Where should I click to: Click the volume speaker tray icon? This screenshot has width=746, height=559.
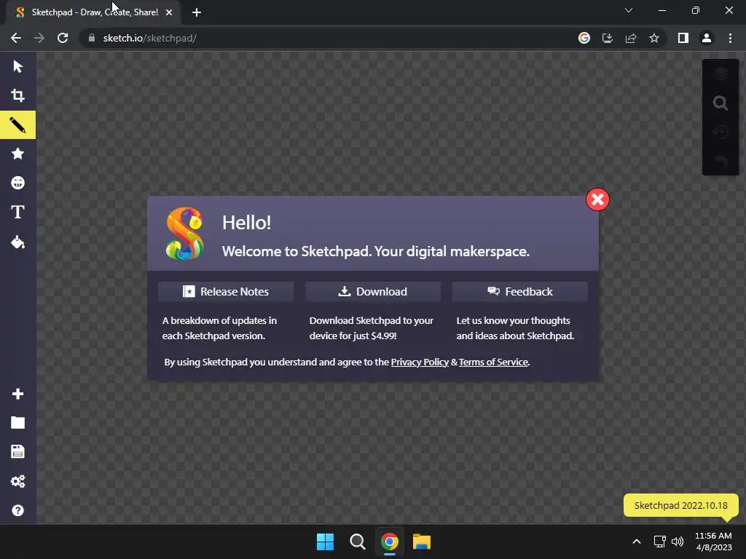(x=678, y=542)
